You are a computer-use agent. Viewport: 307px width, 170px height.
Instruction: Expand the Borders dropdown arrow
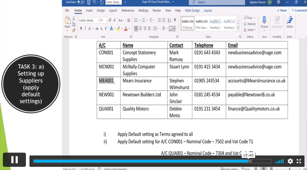pyautogui.click(x=174, y=29)
